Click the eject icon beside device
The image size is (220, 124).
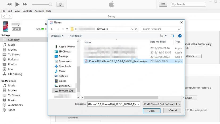46,24
